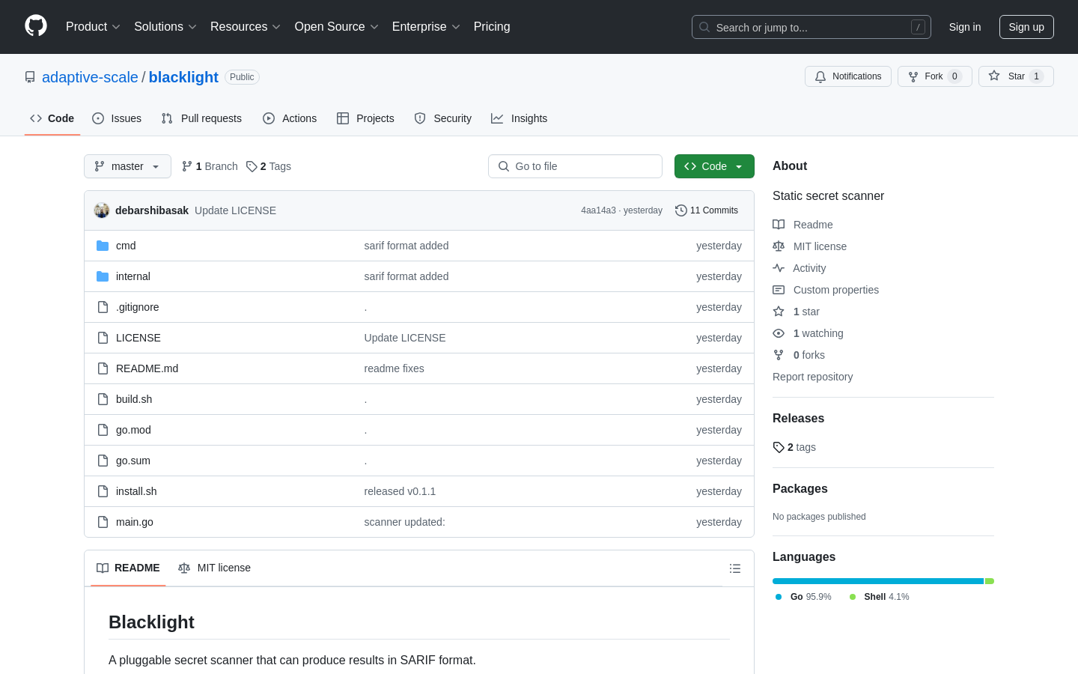The width and height of the screenshot is (1078, 674).
Task: Click the file icon beside build.sh
Action: click(x=103, y=399)
